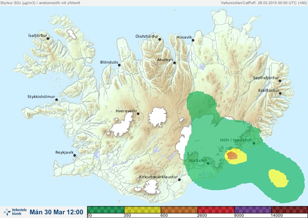Viewport: 308px width, 218px height.
Task: Click the Ísafjörður label
Action: (38, 36)
